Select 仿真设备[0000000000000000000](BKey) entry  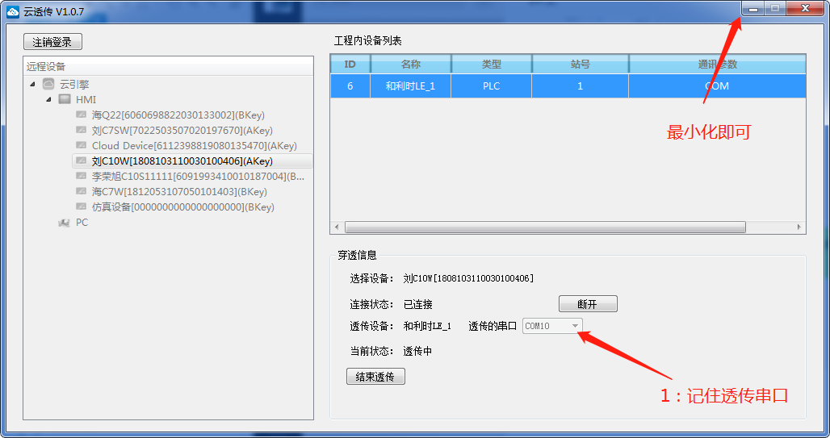pyautogui.click(x=183, y=206)
